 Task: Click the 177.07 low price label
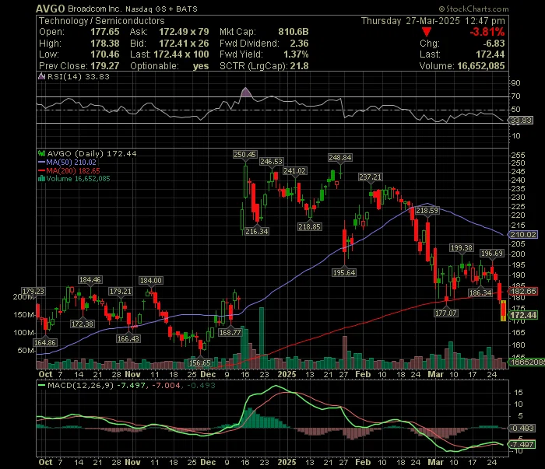click(446, 313)
